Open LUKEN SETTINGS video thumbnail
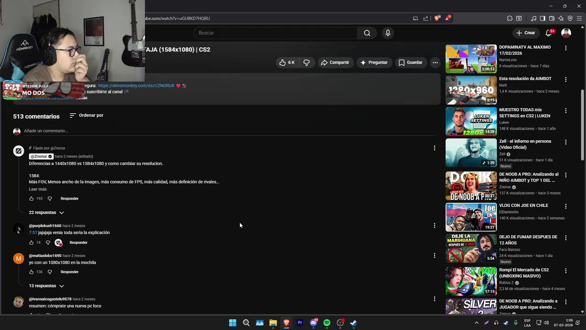586x330 pixels. click(471, 121)
